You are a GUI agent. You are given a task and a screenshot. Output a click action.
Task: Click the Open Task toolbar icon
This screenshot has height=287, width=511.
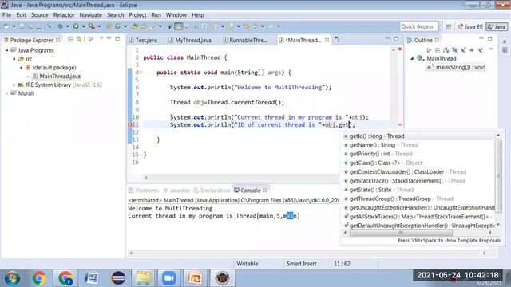coord(143,26)
